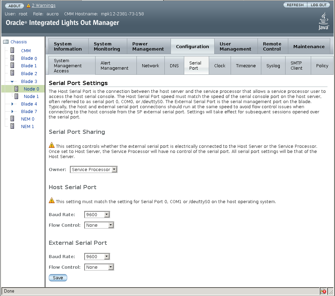Click the ABOUT button
This screenshot has height=296, width=335.
point(14,6)
